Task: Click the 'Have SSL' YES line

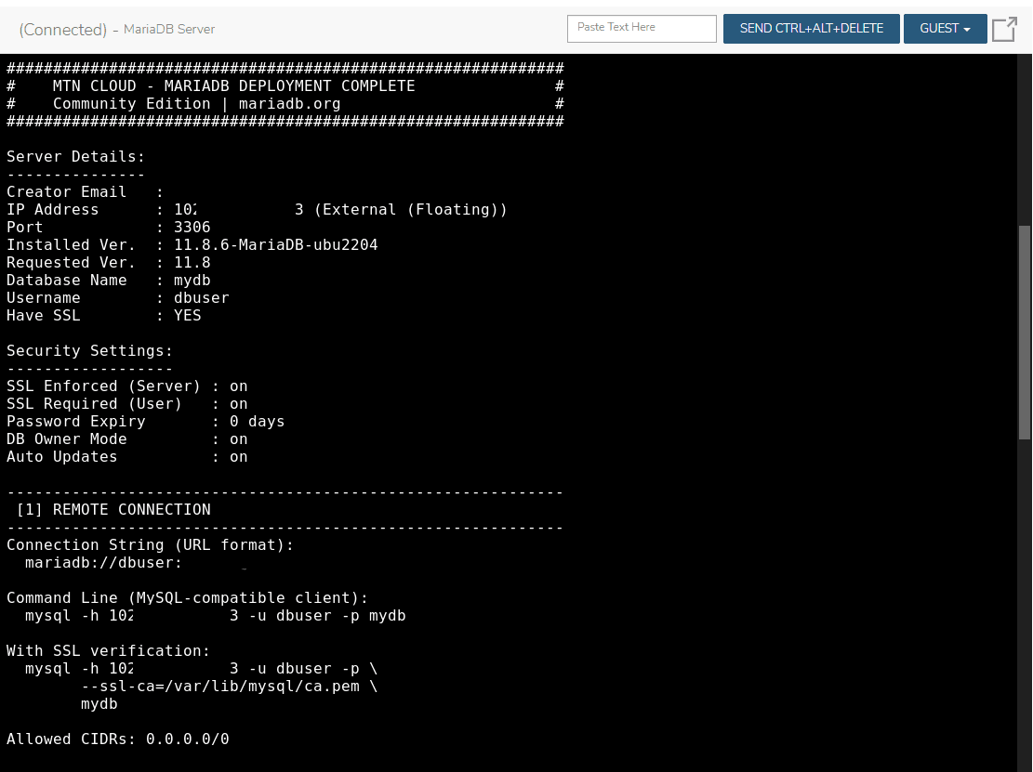Action: click(104, 316)
